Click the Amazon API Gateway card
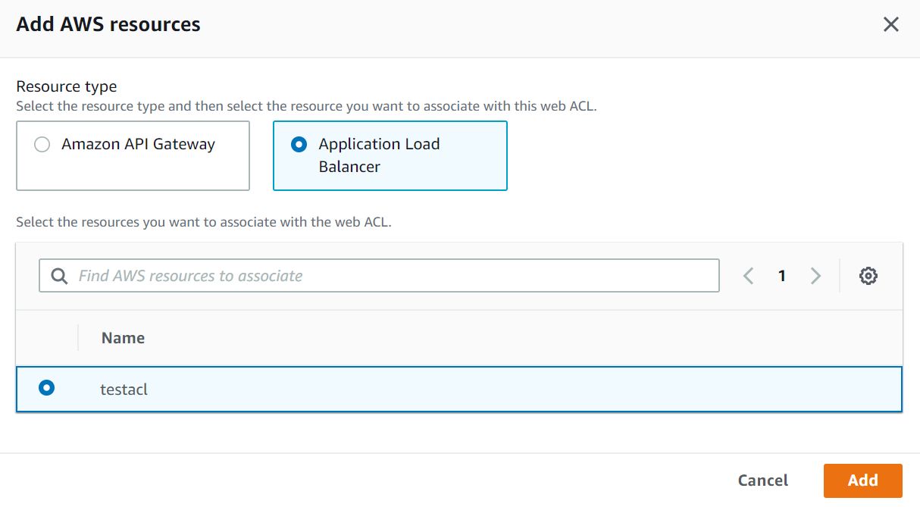The width and height of the screenshot is (920, 507). coord(133,155)
